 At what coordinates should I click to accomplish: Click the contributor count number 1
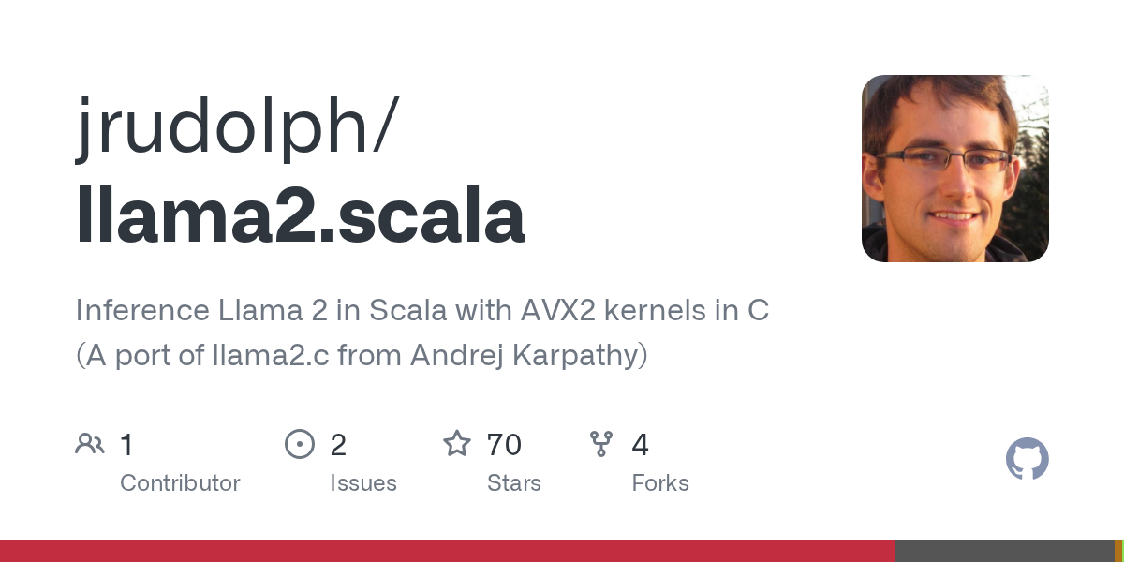pyautogui.click(x=127, y=445)
